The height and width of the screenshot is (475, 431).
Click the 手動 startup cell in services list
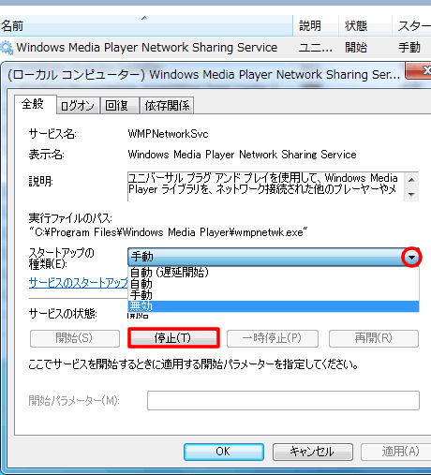pos(409,48)
